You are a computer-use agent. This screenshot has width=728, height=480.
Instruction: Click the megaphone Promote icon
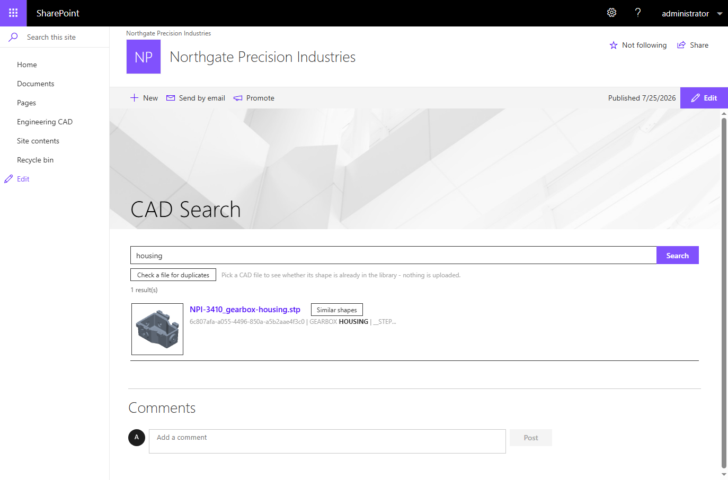click(x=238, y=98)
